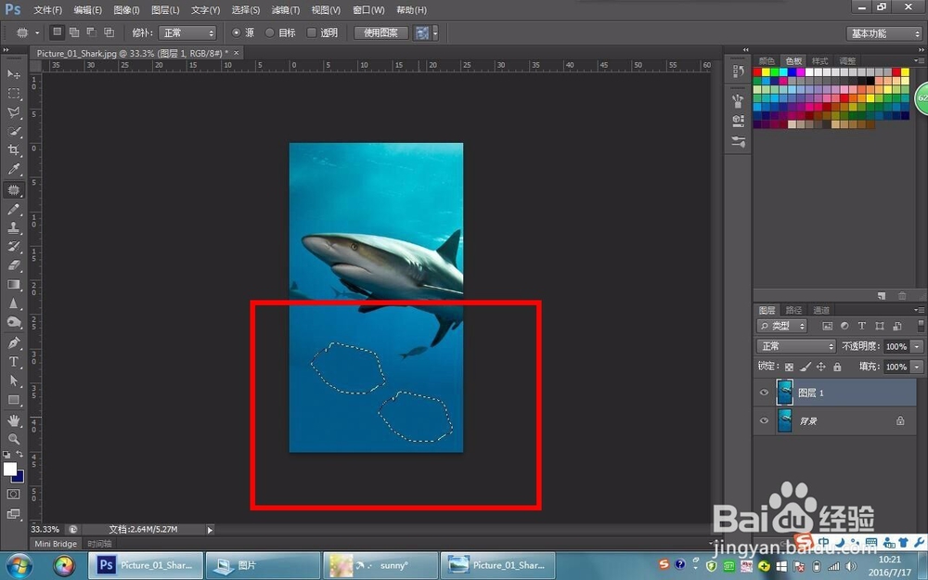Enable the 透明 (Transparent) checkbox

tap(311, 33)
